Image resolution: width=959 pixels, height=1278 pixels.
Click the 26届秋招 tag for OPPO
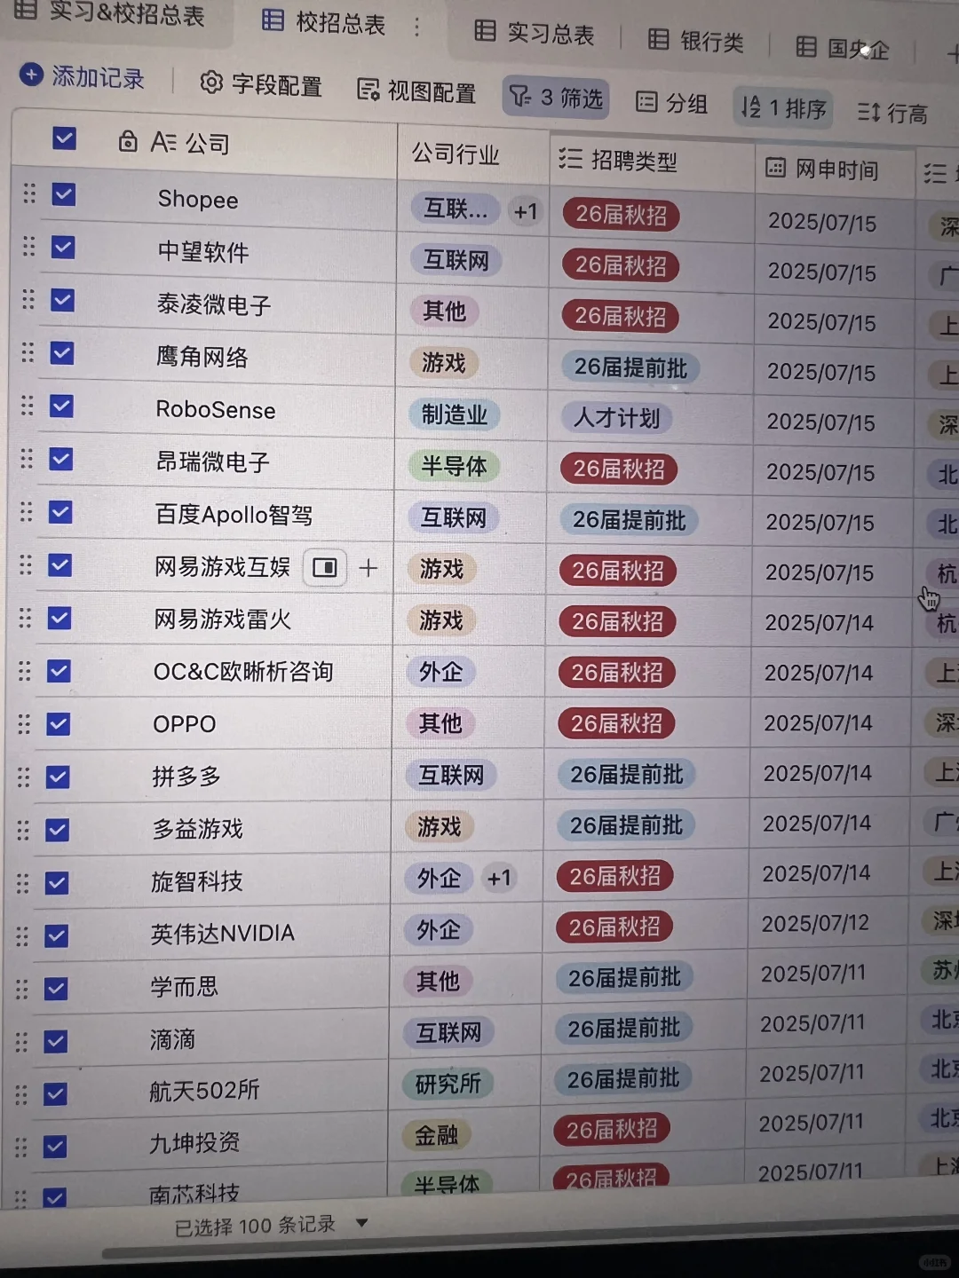[616, 723]
